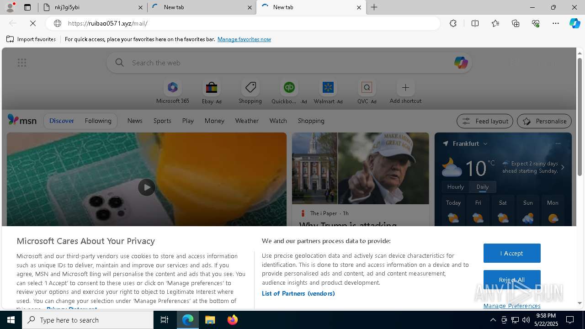
Task: Expand the Frankfurt location dropdown
Action: point(485,143)
